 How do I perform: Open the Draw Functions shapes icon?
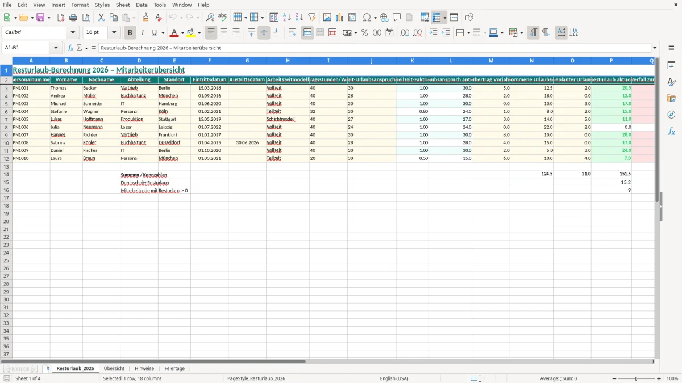click(x=469, y=18)
